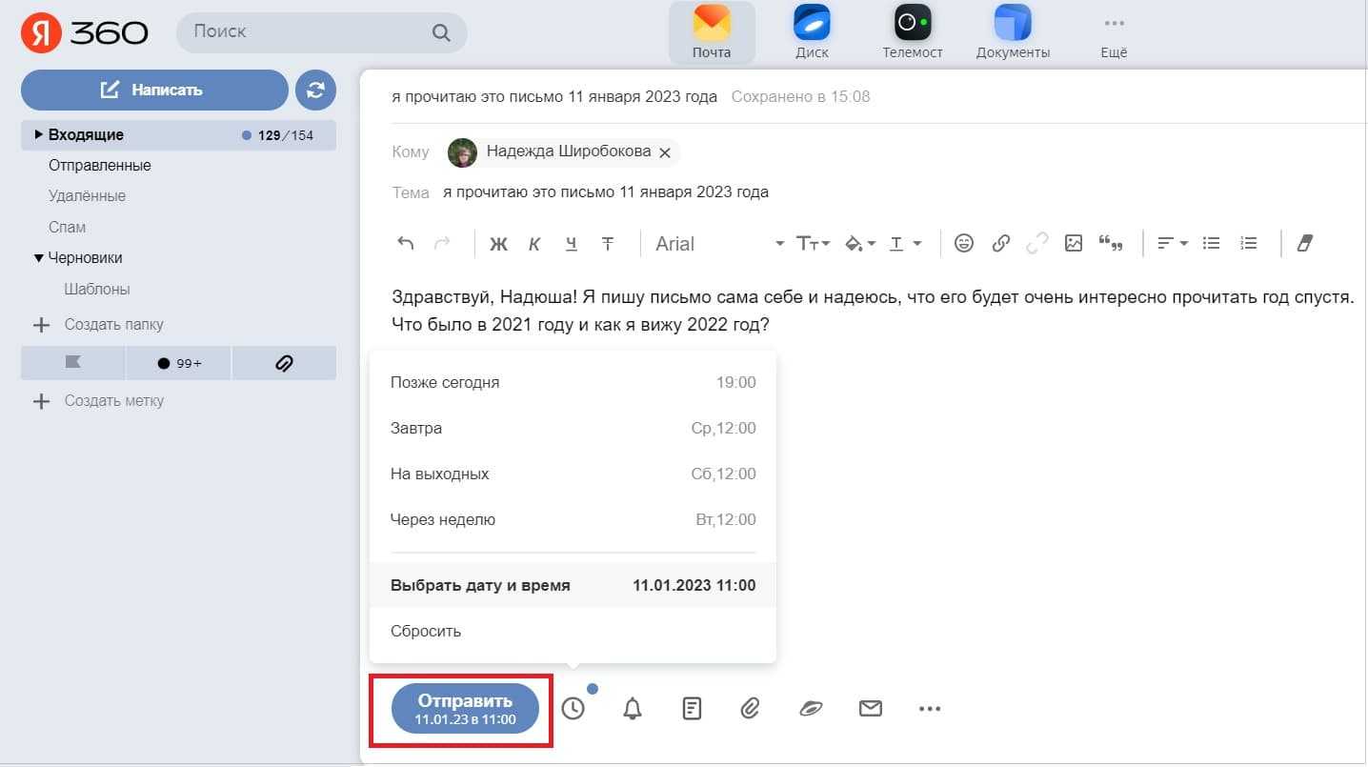Insert a link with the chain icon

[1000, 244]
